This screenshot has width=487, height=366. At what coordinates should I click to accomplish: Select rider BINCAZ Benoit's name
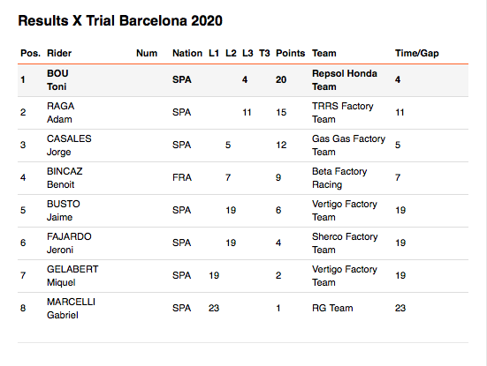[65, 177]
